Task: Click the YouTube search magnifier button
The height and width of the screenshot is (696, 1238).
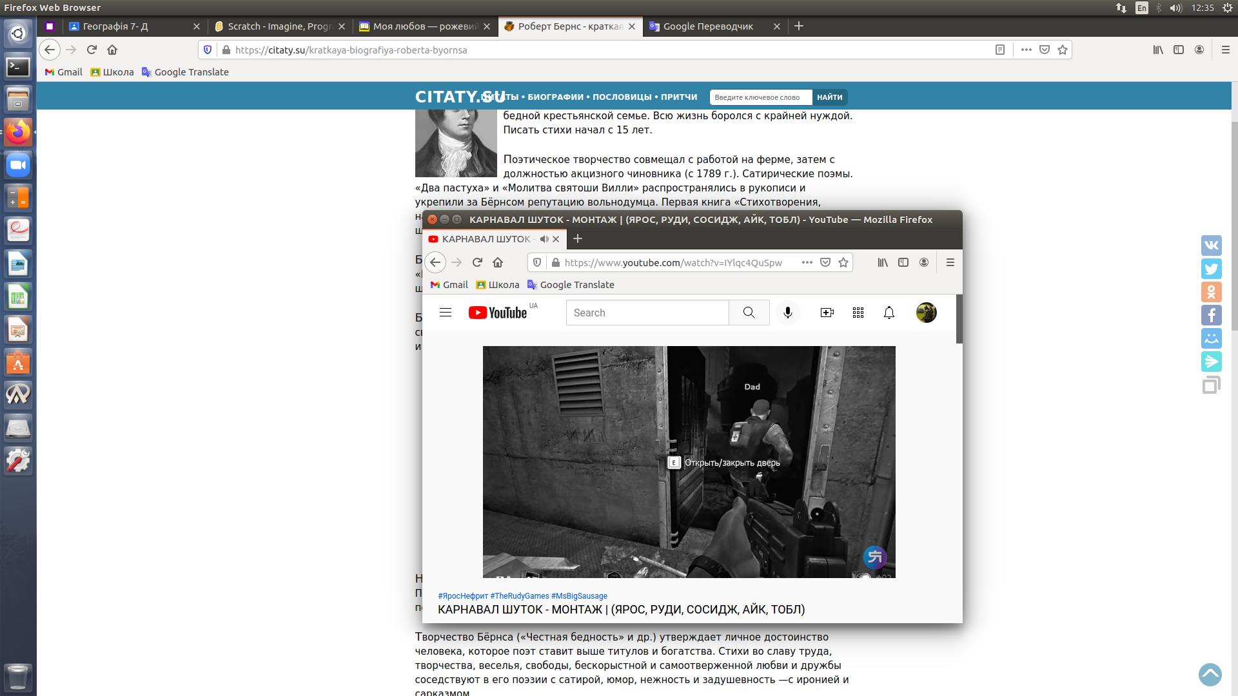Action: pos(749,313)
